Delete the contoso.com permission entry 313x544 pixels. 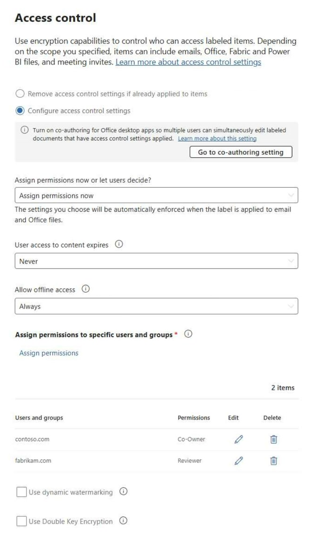(273, 439)
